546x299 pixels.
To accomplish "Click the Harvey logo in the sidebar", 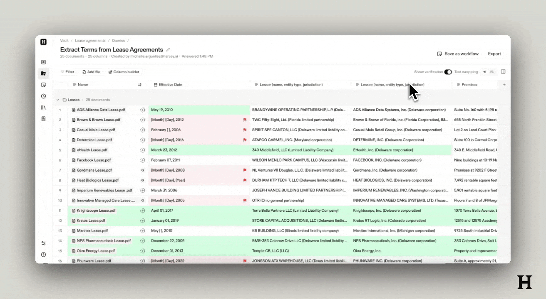I will pyautogui.click(x=44, y=42).
